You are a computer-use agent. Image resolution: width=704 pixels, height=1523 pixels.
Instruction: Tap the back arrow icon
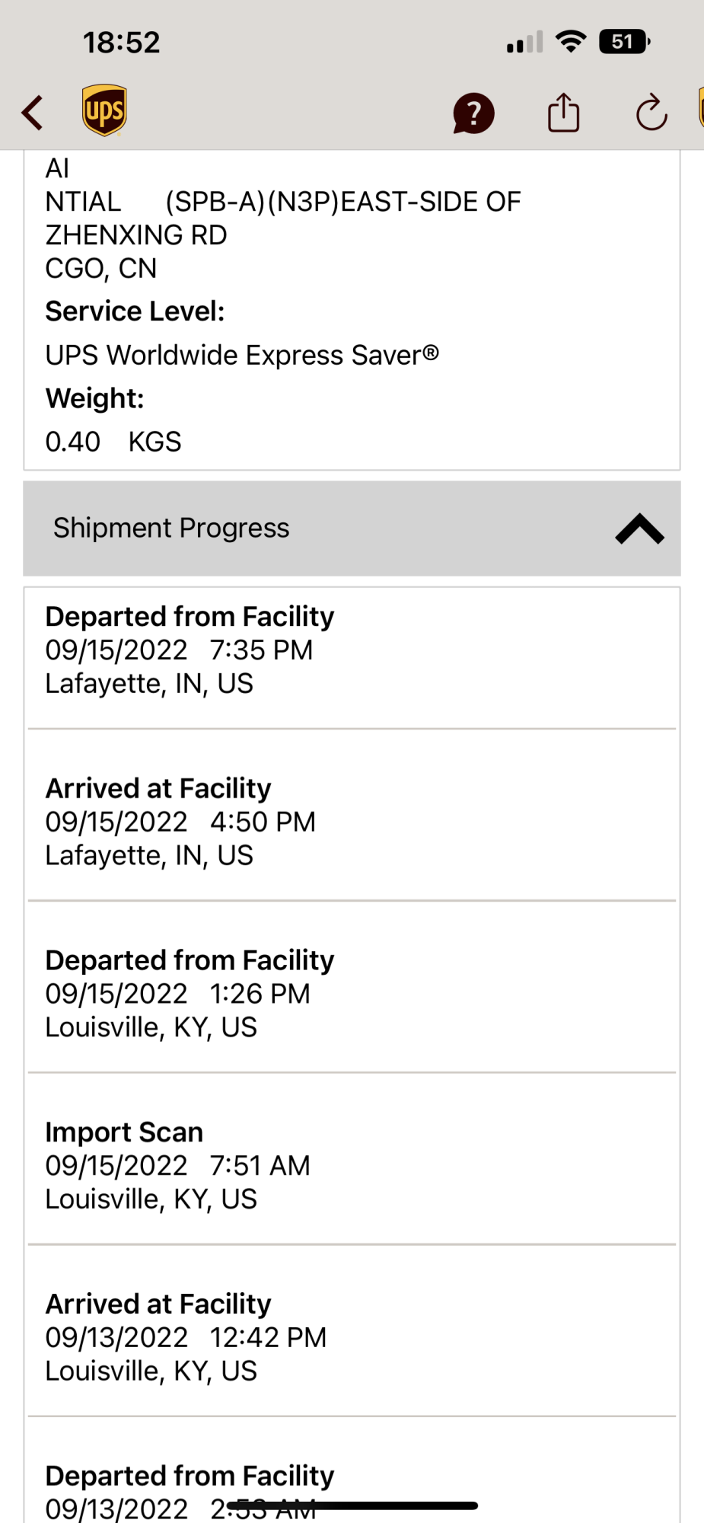click(32, 113)
